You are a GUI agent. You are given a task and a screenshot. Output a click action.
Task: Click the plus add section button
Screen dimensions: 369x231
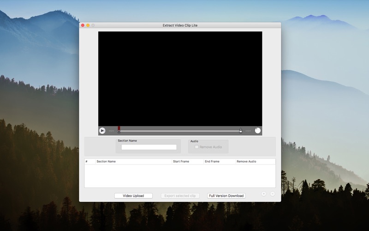coord(264,194)
